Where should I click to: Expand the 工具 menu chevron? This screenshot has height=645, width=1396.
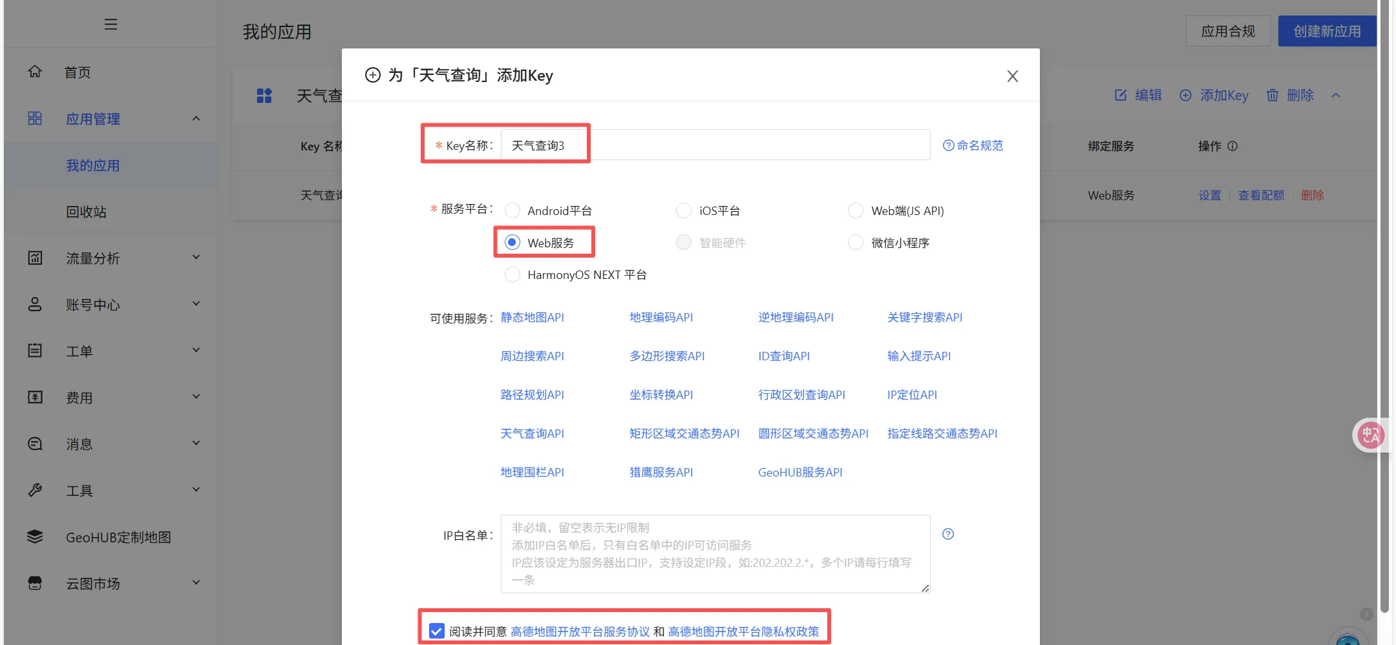[196, 490]
